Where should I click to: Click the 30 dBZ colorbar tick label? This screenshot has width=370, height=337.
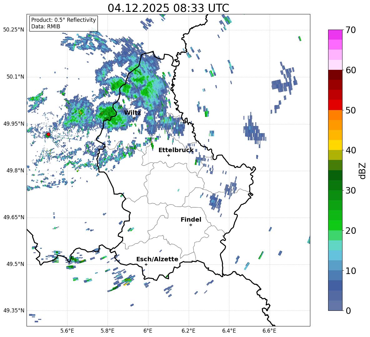[351, 190]
